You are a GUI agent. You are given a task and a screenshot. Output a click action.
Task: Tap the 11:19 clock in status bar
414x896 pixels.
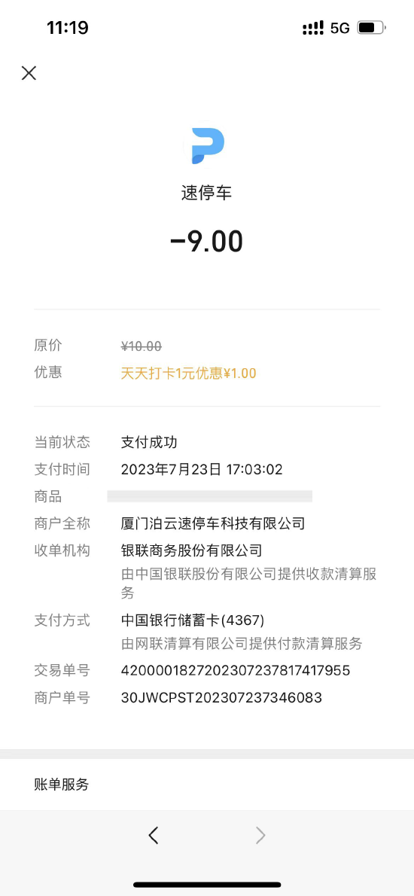(x=68, y=27)
